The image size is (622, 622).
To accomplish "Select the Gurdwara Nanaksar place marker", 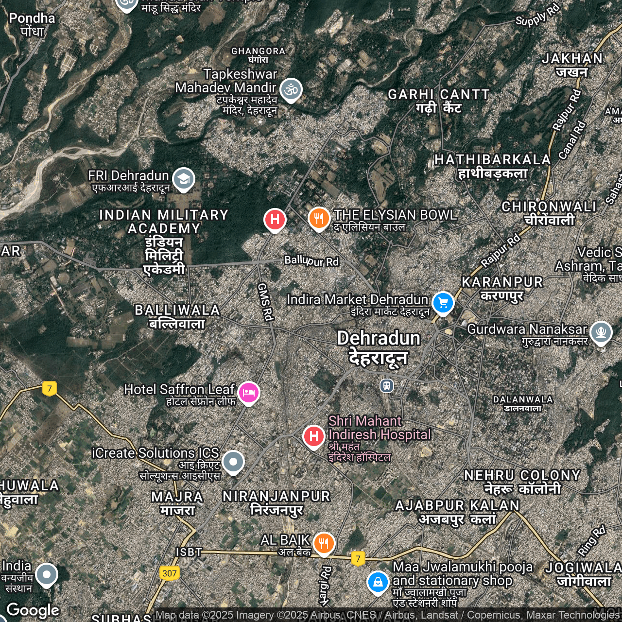I will click(x=601, y=332).
